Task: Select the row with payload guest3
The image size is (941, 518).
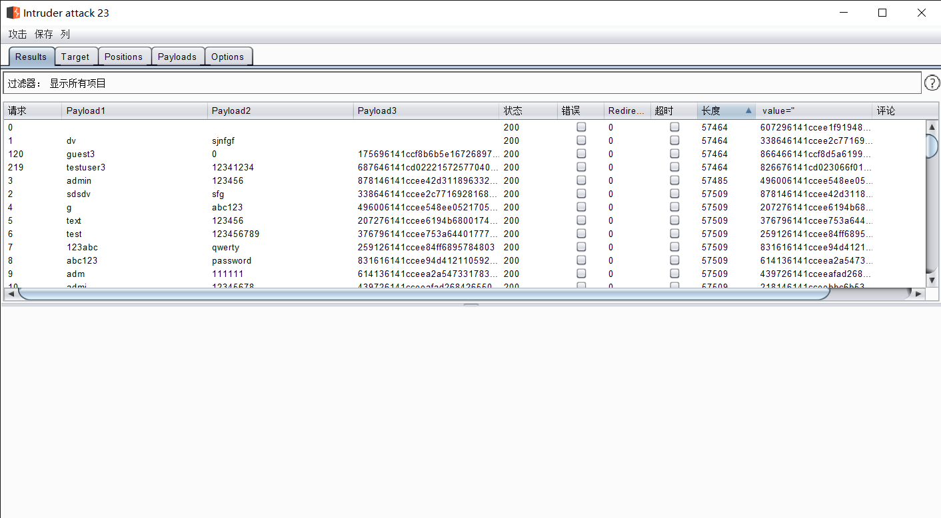Action: (465, 154)
